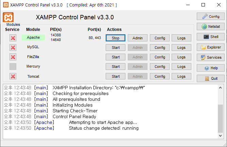Click the log scrollbar thumb

tap(220, 118)
